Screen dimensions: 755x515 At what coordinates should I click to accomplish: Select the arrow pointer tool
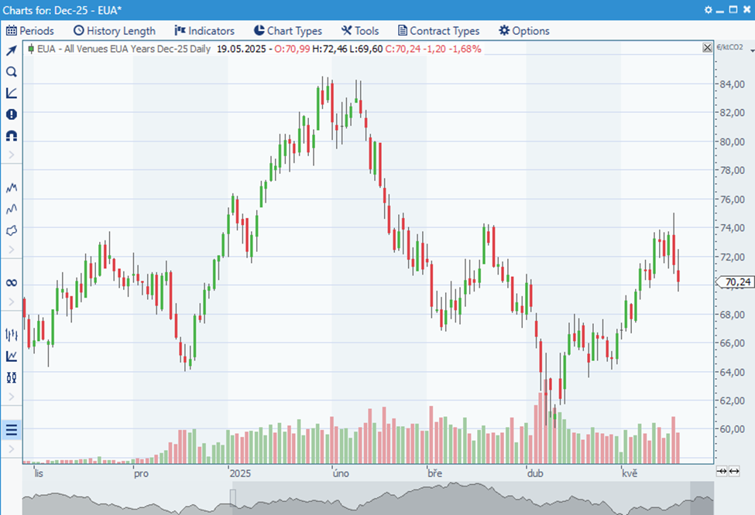click(x=12, y=51)
